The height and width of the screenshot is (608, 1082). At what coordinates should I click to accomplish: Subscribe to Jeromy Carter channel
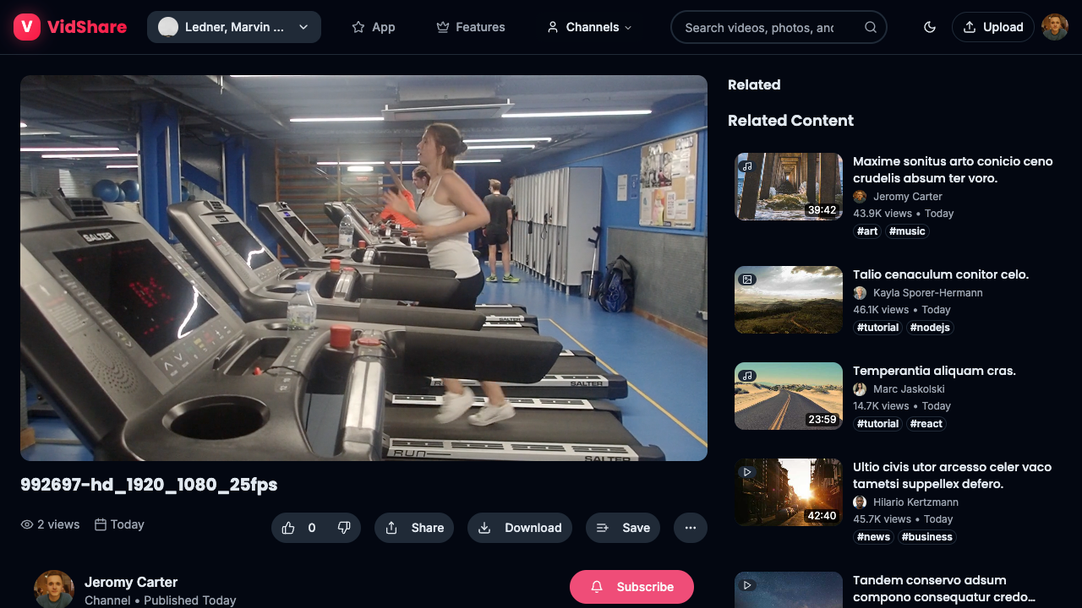point(632,587)
